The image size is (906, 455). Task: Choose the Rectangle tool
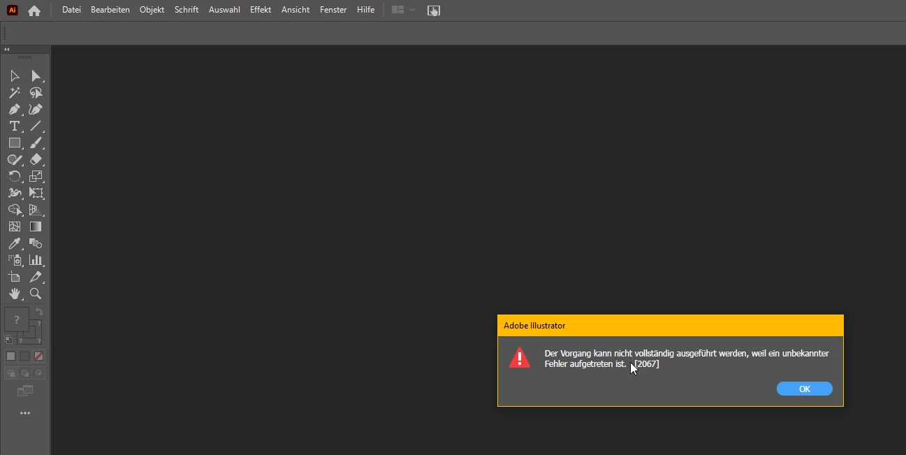tap(14, 143)
